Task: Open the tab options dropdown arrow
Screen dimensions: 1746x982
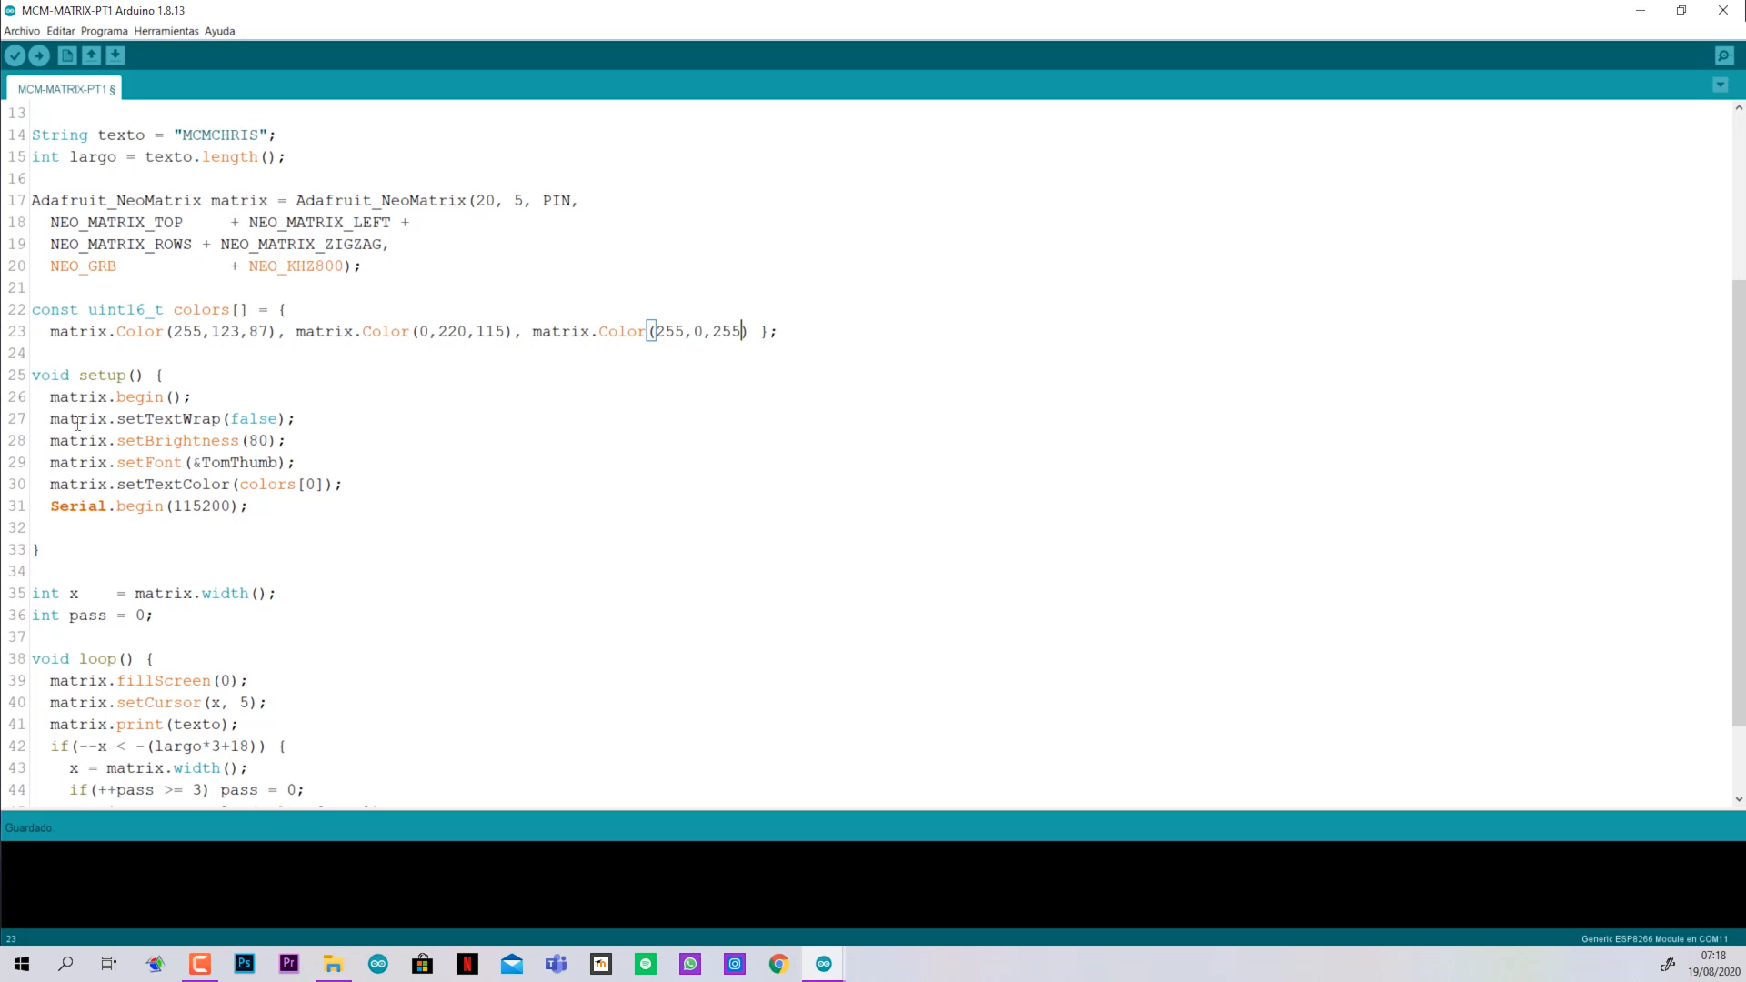Action: click(1720, 85)
